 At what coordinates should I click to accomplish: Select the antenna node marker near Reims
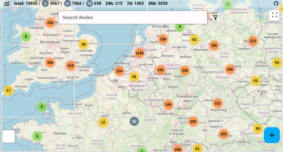[x=134, y=121]
